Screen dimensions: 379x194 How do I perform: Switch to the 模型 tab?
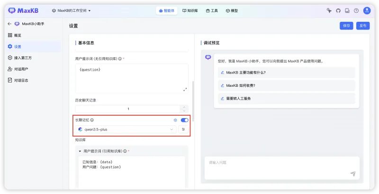(232, 10)
